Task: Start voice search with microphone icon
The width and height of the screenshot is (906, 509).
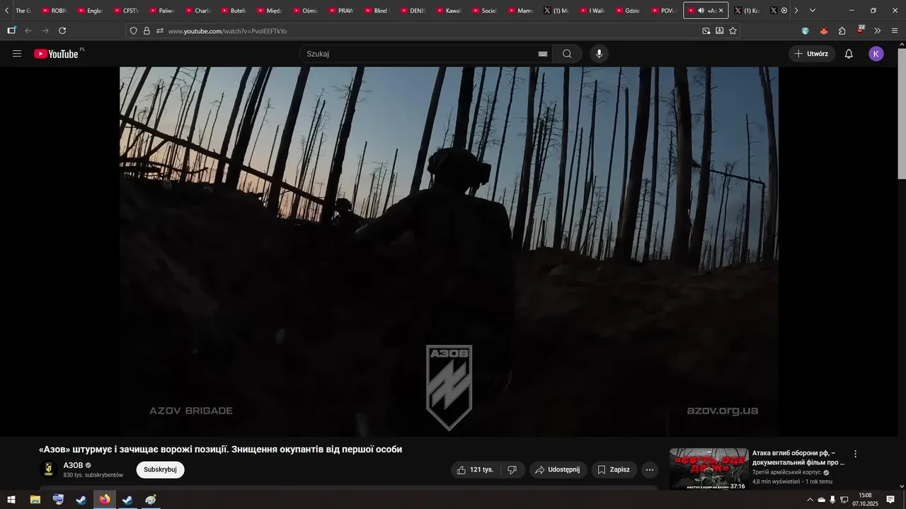Action: tap(600, 54)
